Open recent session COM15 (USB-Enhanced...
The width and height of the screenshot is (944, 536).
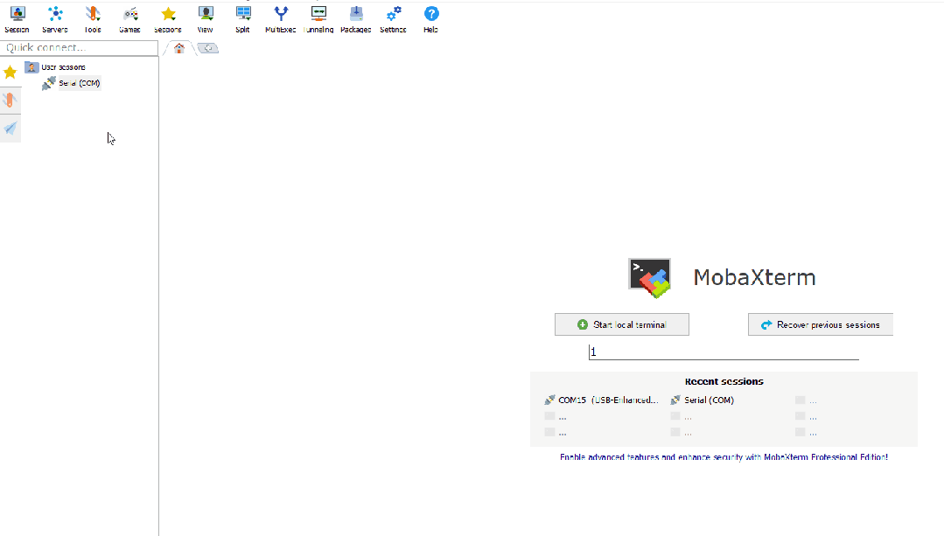601,400
